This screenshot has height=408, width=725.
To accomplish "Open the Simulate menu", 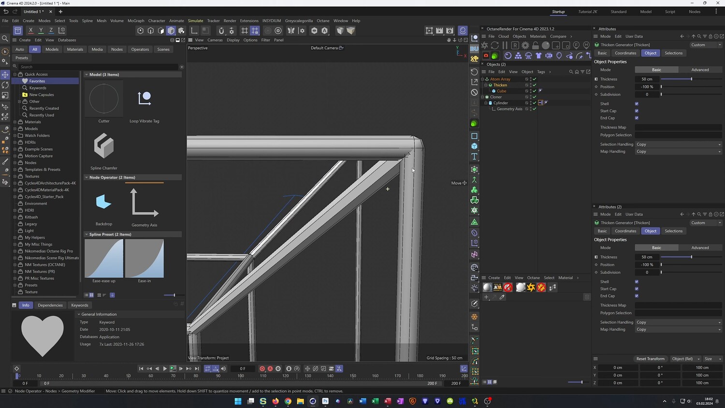I will [x=195, y=21].
